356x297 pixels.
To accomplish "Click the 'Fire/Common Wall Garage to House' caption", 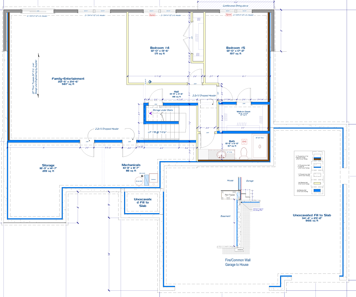I will coord(238,262).
